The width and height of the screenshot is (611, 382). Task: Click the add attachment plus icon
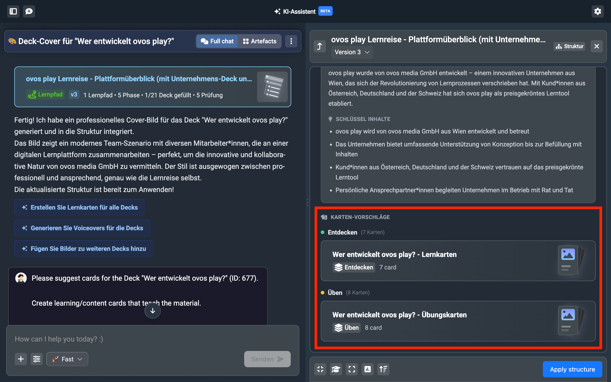pos(21,359)
